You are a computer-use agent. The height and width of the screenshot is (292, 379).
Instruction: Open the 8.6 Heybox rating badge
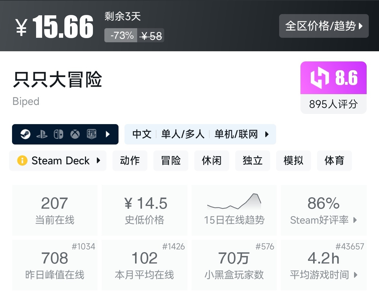click(334, 78)
